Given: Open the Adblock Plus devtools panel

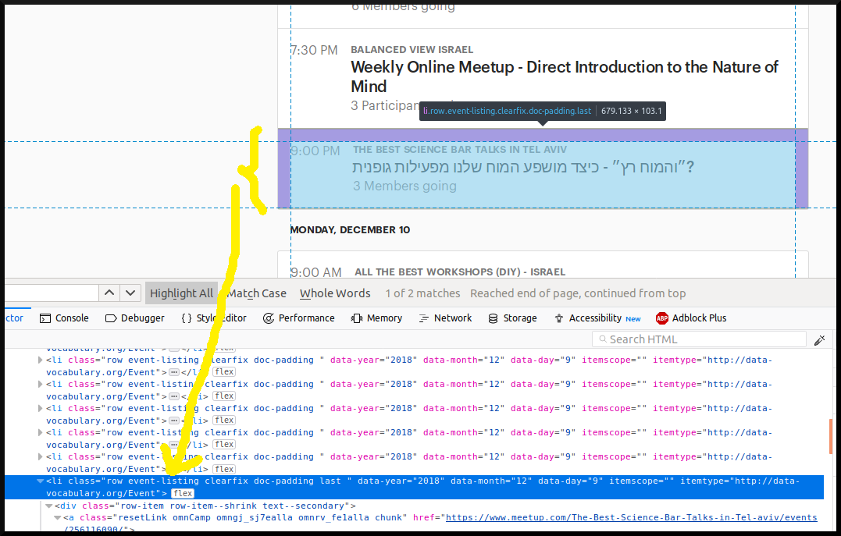Looking at the screenshot, I should point(691,318).
